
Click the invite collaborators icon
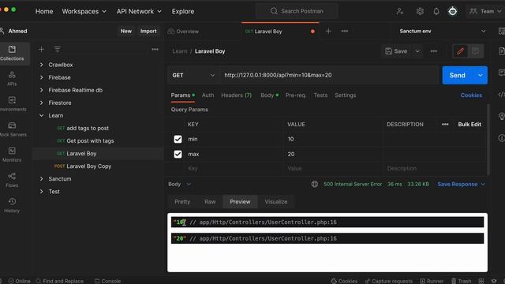(x=400, y=11)
